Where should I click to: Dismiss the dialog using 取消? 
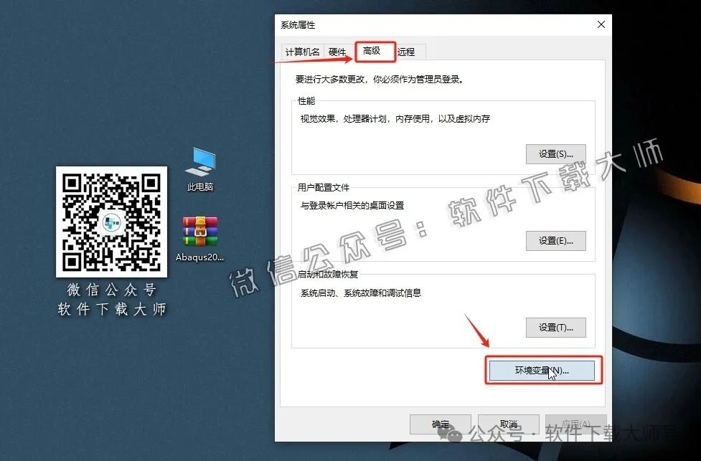click(509, 423)
